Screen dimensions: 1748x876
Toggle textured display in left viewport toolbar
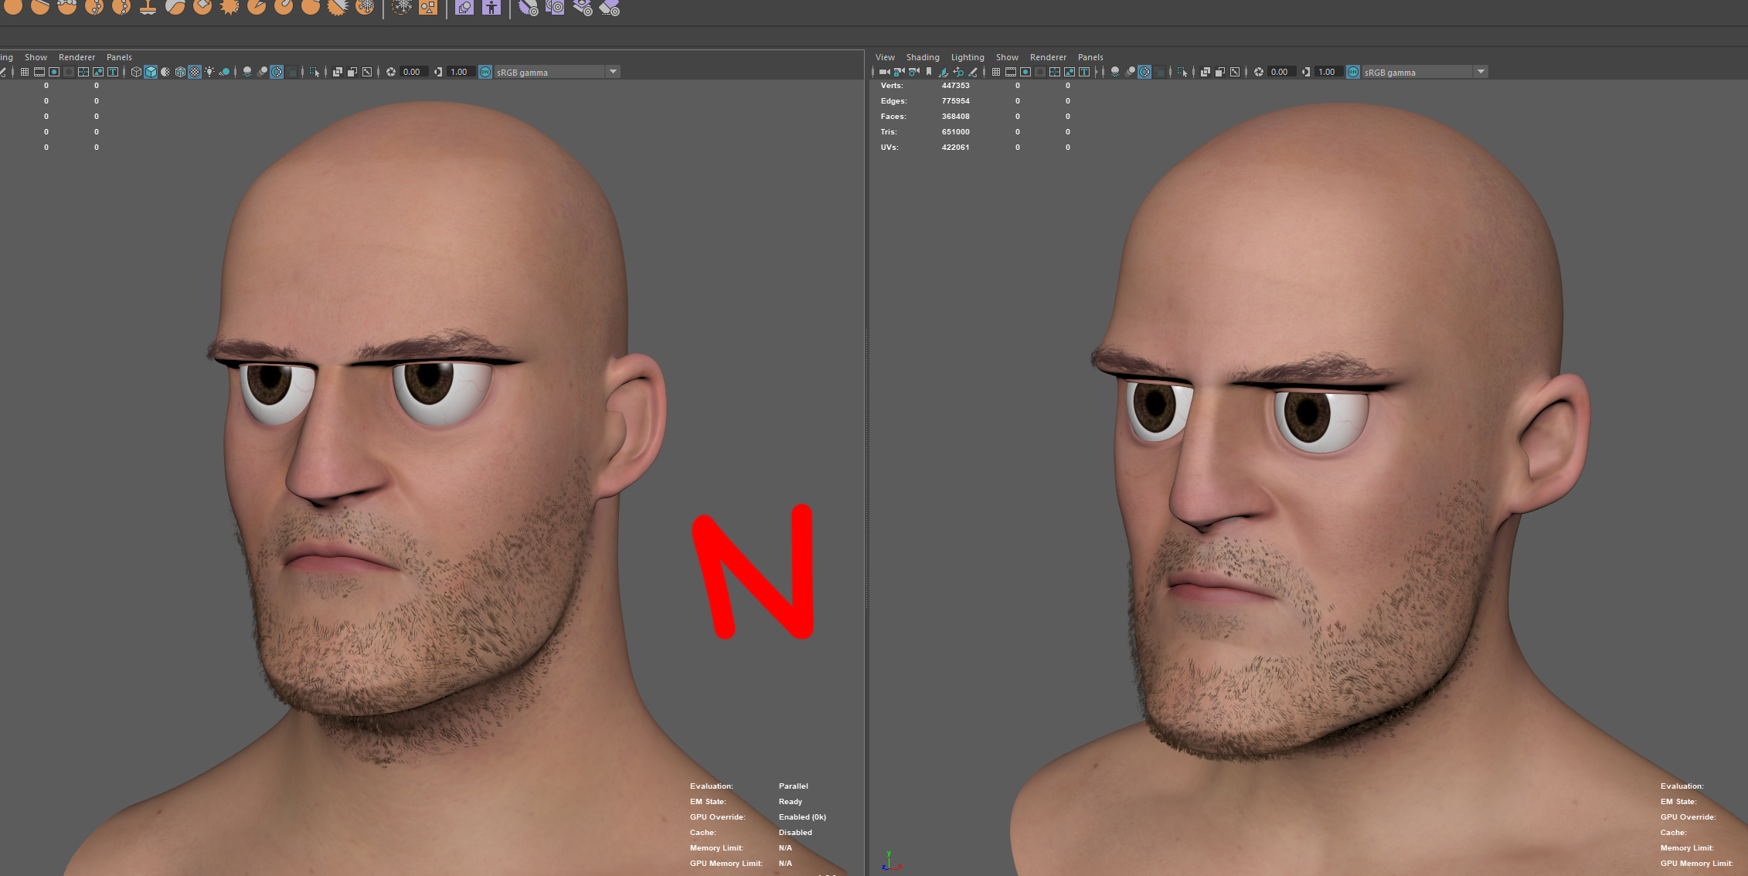[x=195, y=72]
